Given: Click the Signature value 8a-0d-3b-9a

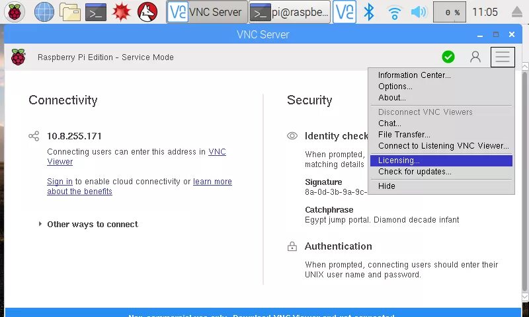Looking at the screenshot, I should click(x=336, y=192).
